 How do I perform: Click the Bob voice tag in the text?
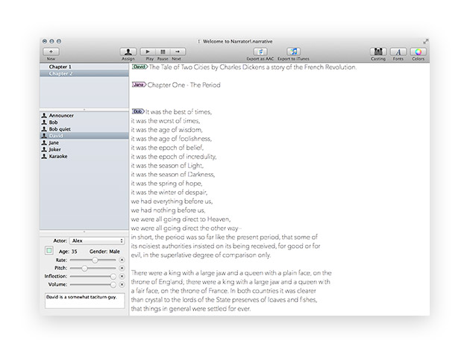(138, 111)
